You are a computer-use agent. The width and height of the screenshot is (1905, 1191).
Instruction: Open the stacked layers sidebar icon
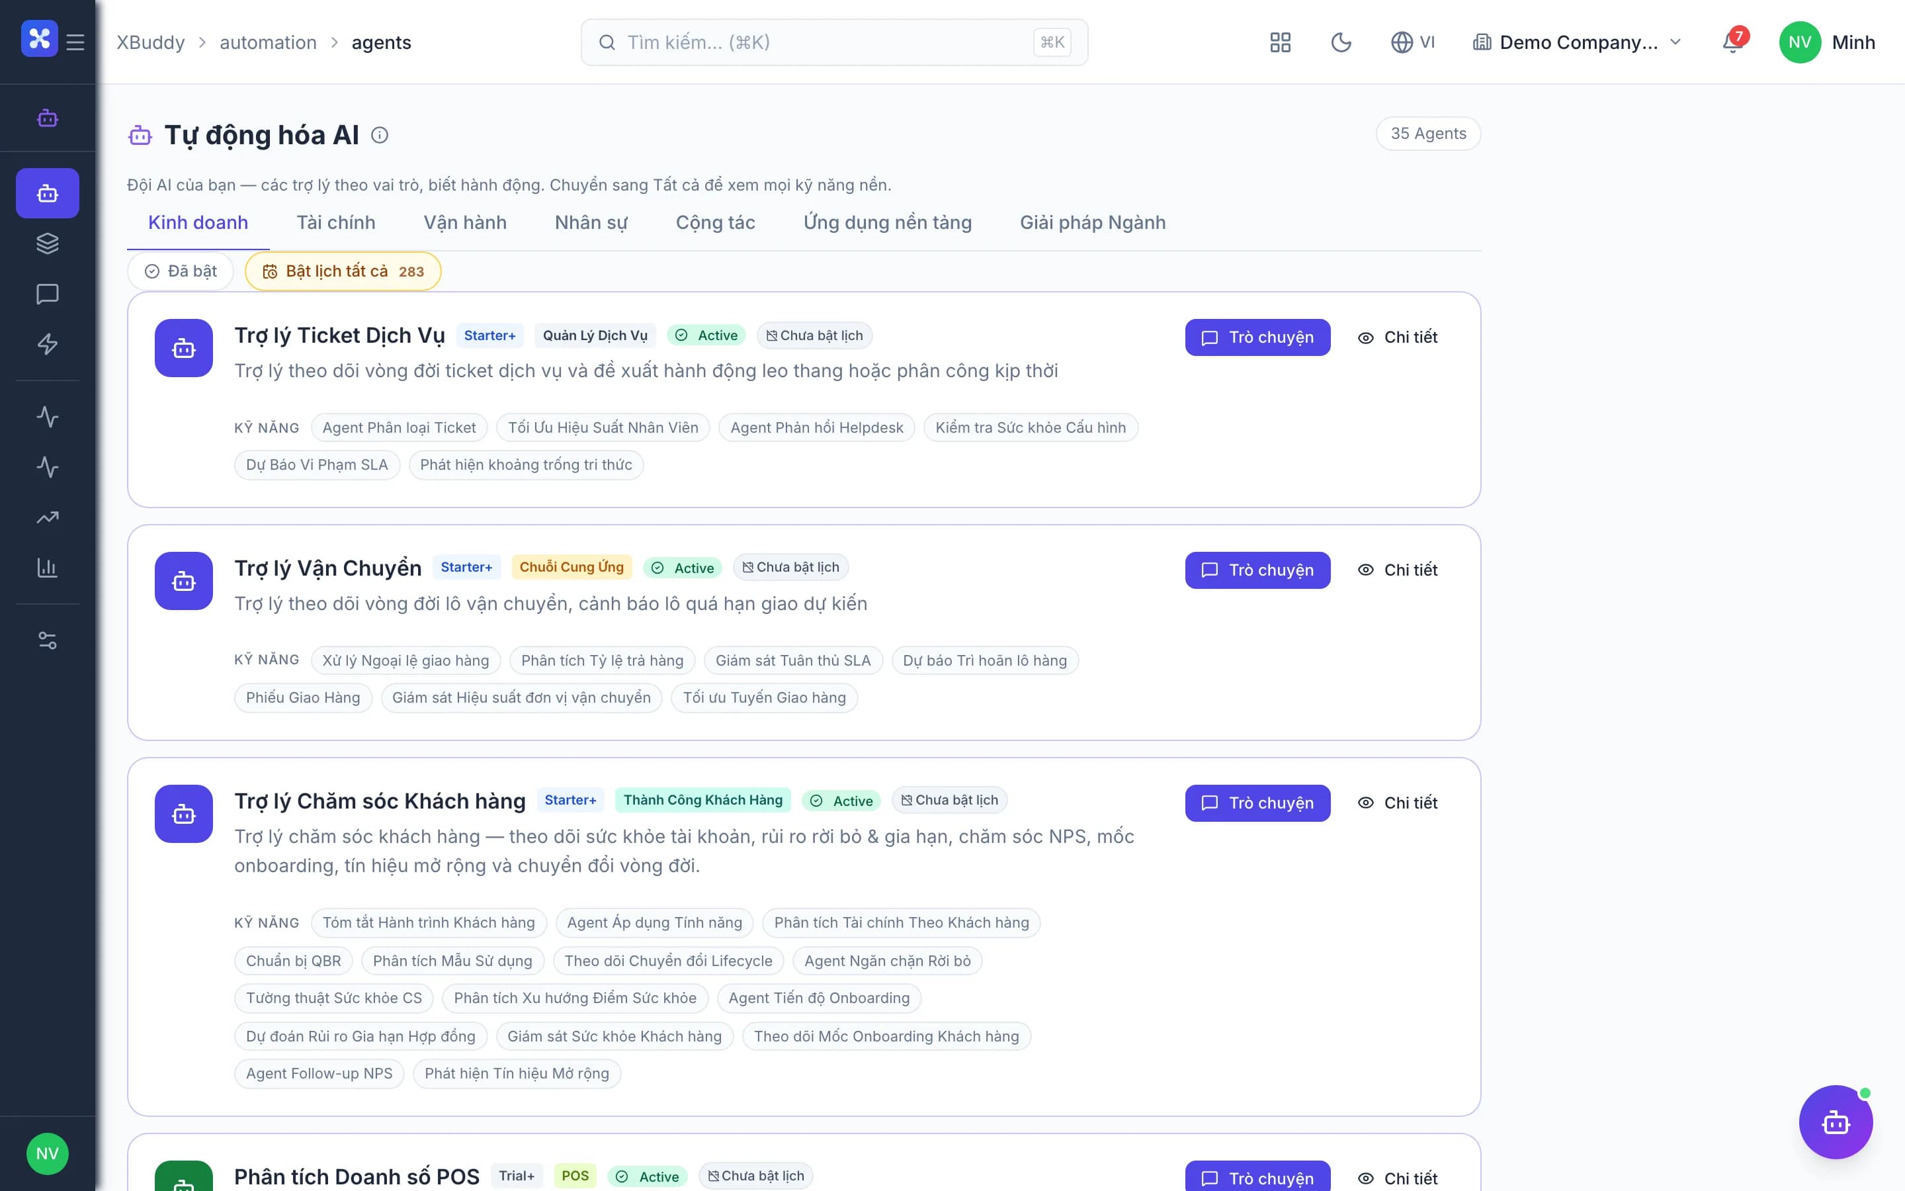47,243
